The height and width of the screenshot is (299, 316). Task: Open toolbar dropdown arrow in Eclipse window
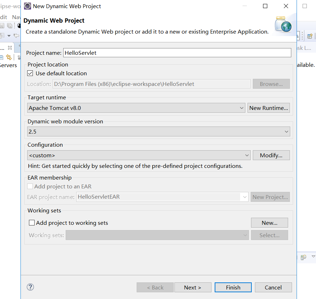point(9,36)
